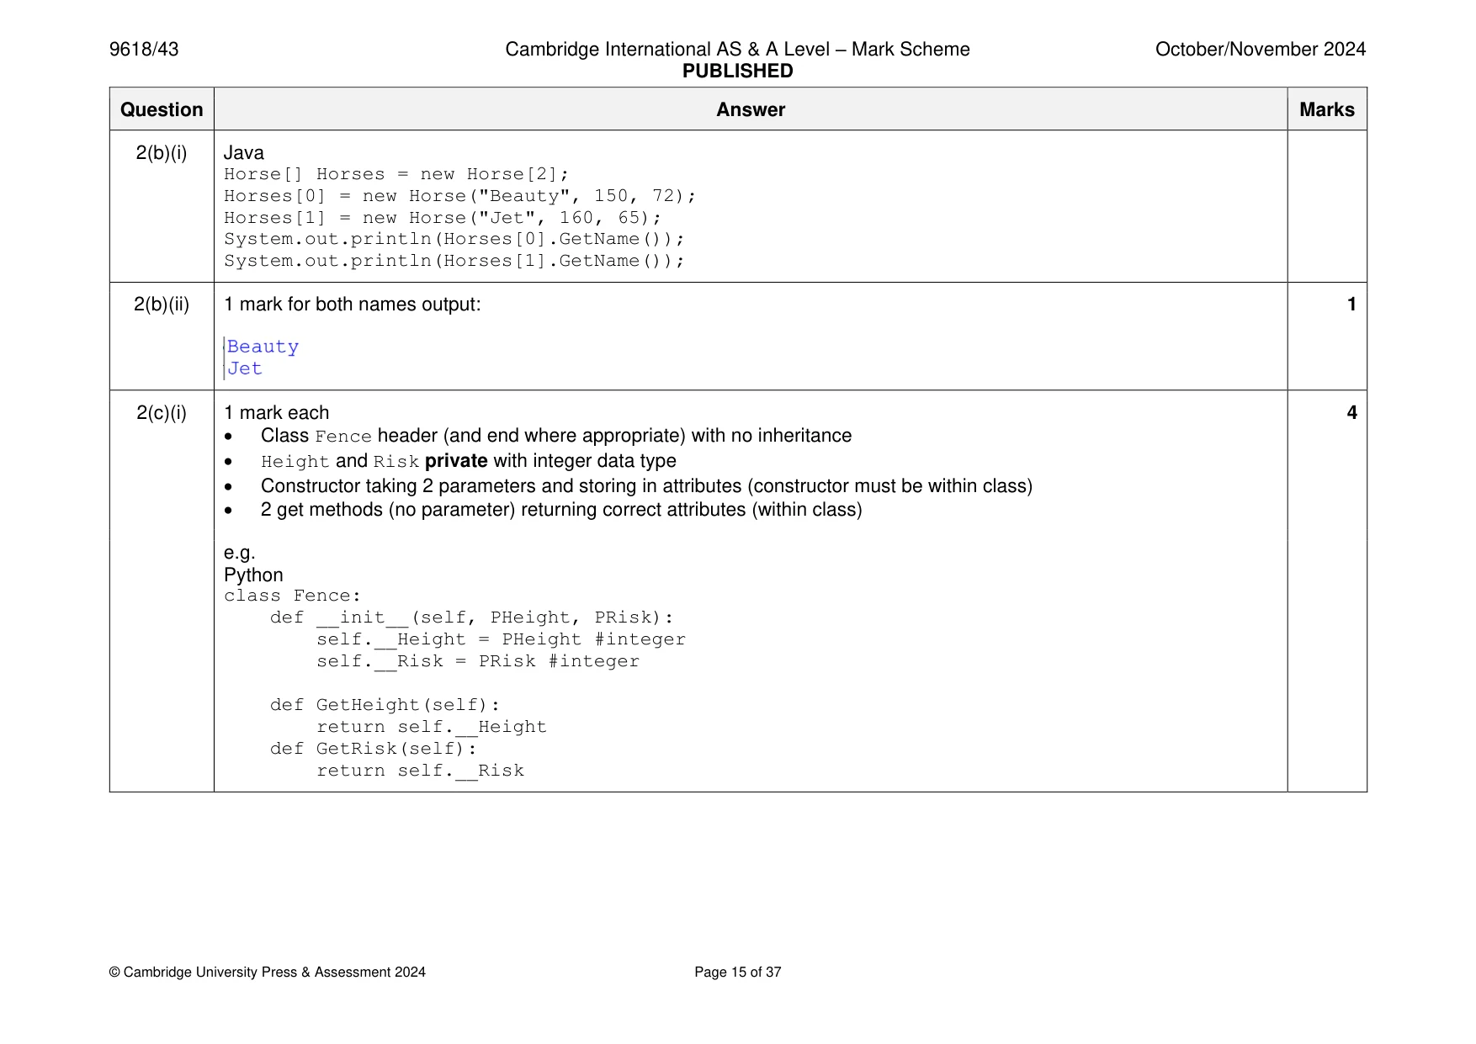Click the 'e.g.' text
Screen dimensions: 1476x1044
(x=240, y=554)
